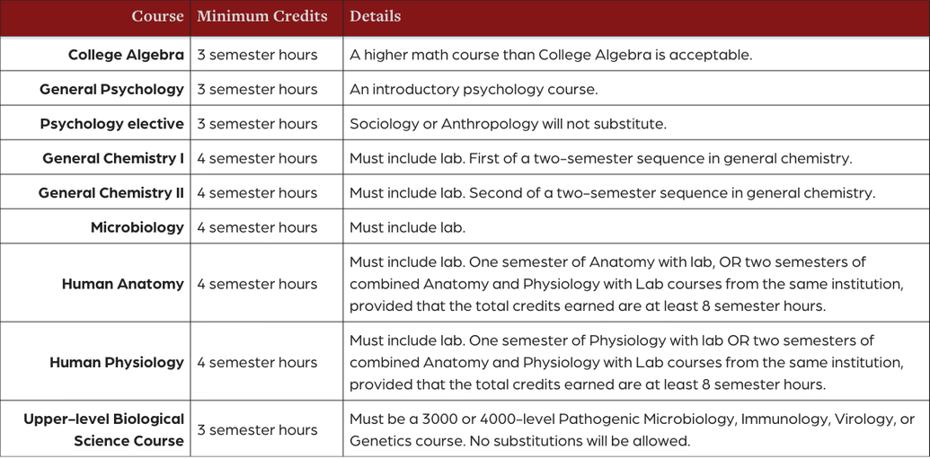Select the General Chemistry I course cell

113,158
